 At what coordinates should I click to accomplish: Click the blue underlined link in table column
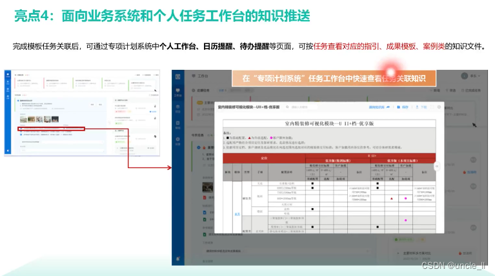click(x=237, y=214)
